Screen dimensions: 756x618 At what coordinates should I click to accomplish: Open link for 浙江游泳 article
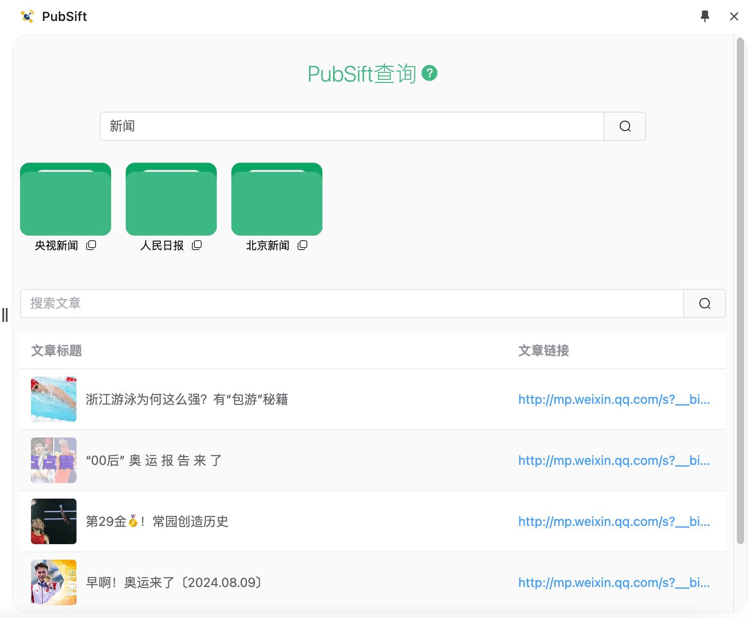coord(614,399)
